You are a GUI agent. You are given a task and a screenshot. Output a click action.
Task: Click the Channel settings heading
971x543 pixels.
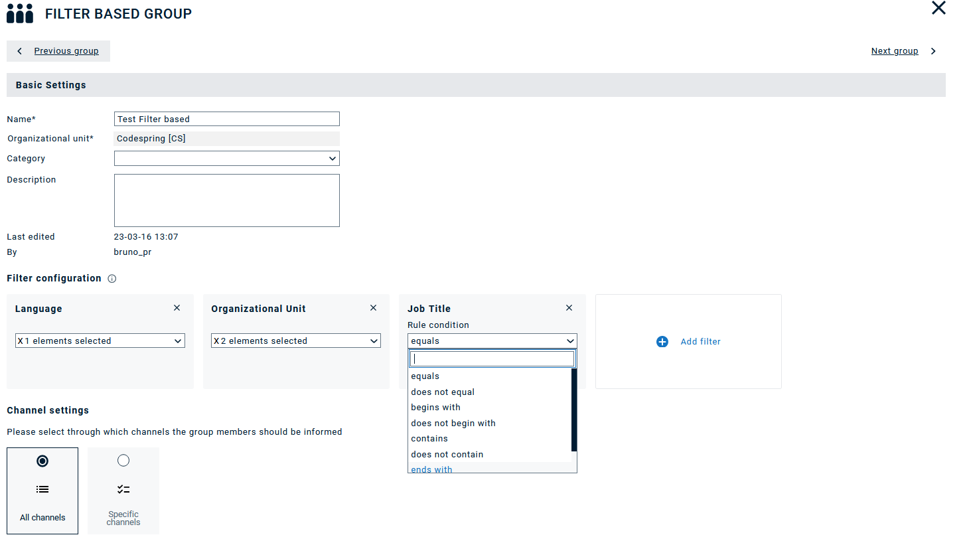pyautogui.click(x=48, y=410)
